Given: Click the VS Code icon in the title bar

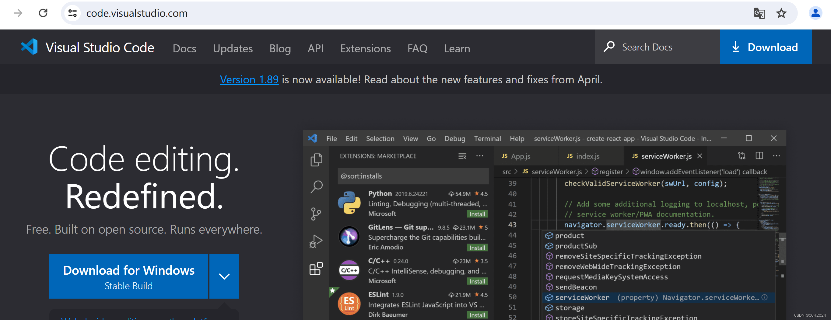Looking at the screenshot, I should (313, 139).
